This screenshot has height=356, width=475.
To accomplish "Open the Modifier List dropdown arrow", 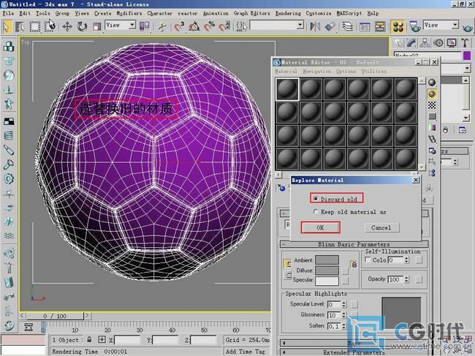I will [x=467, y=69].
